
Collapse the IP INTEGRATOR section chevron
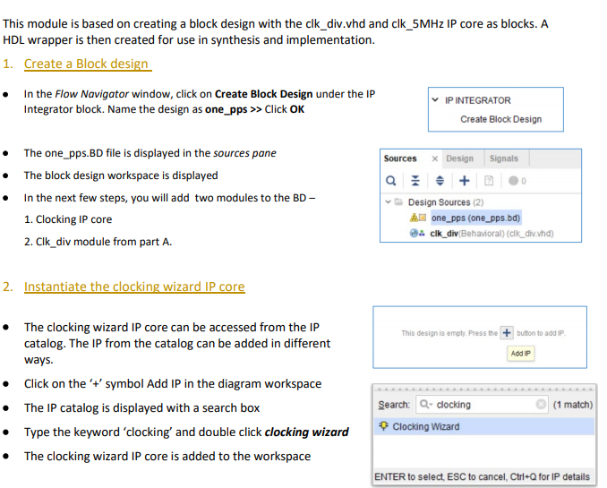435,100
